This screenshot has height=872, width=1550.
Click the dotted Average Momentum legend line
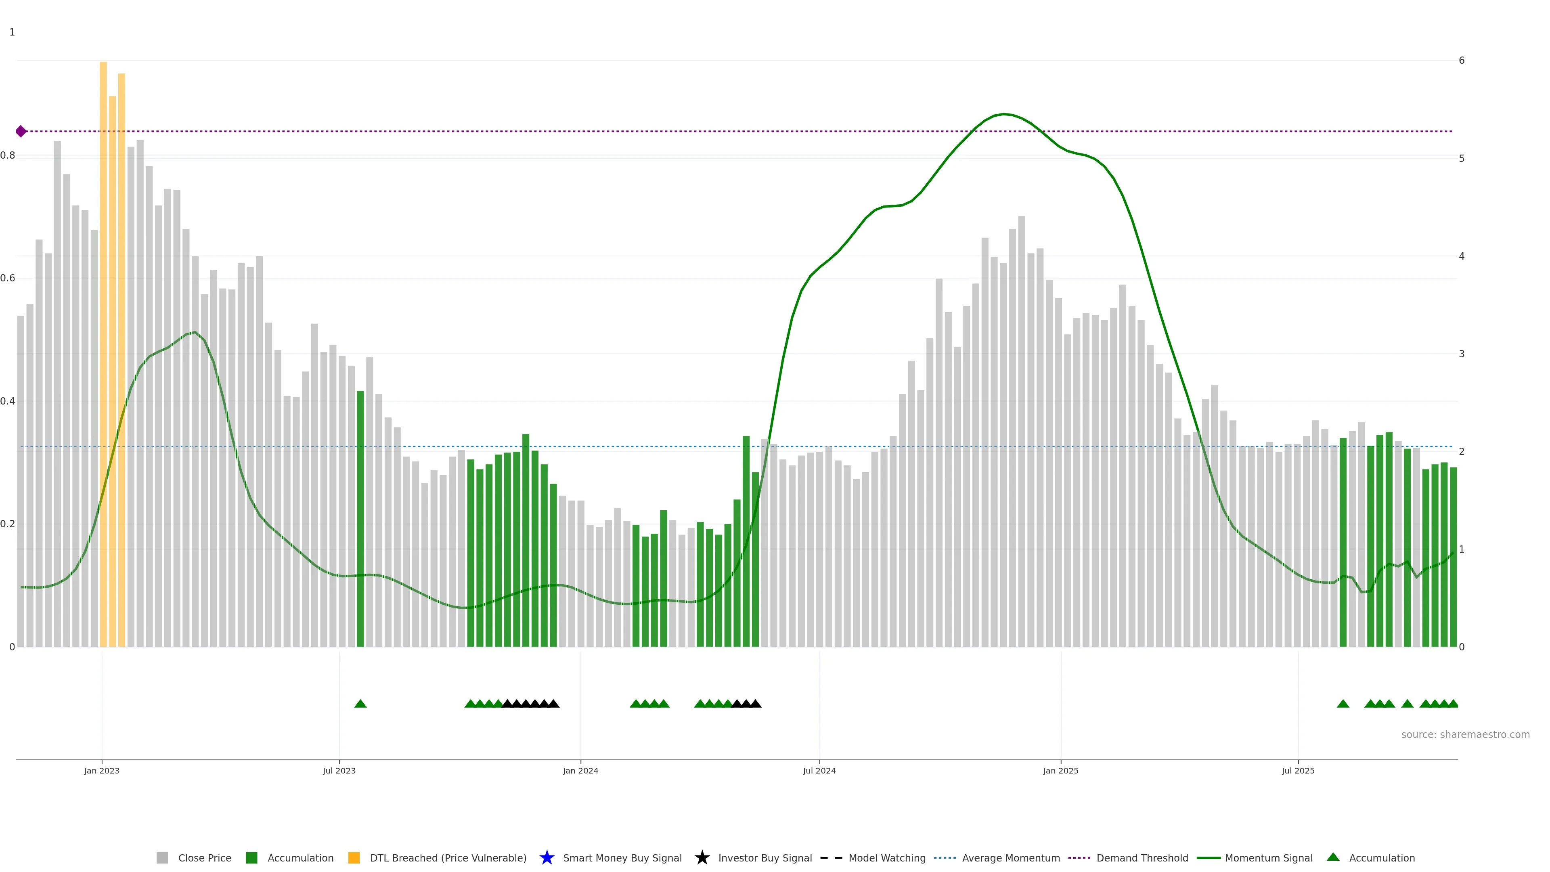pos(945,857)
